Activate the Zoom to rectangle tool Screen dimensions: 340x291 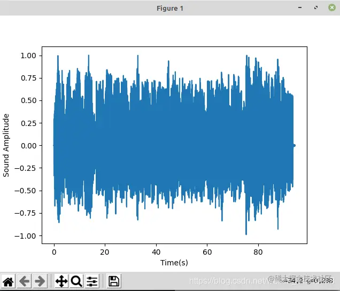coord(76,281)
